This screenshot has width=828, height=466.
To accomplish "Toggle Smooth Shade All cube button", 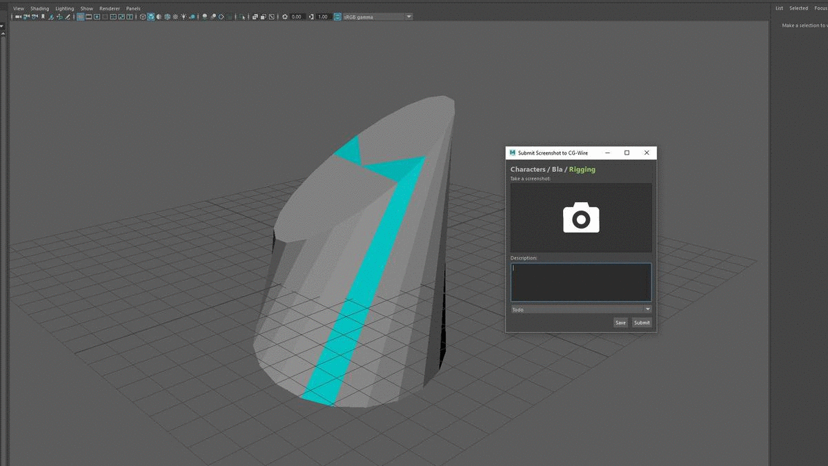I will tap(151, 17).
